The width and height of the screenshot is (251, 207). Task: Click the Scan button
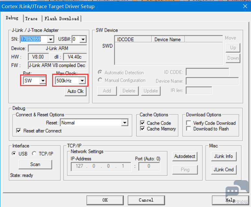point(35,165)
